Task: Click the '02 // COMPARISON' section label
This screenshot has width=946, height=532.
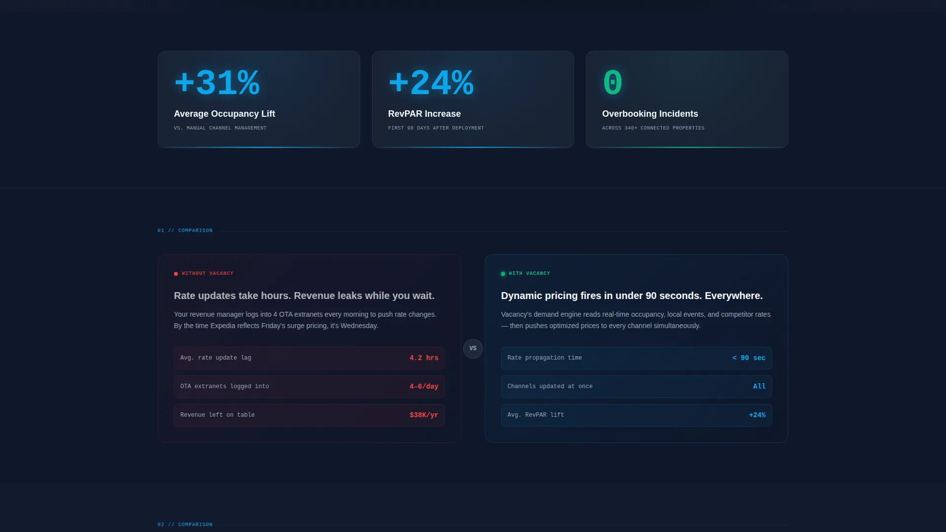Action: (185, 525)
